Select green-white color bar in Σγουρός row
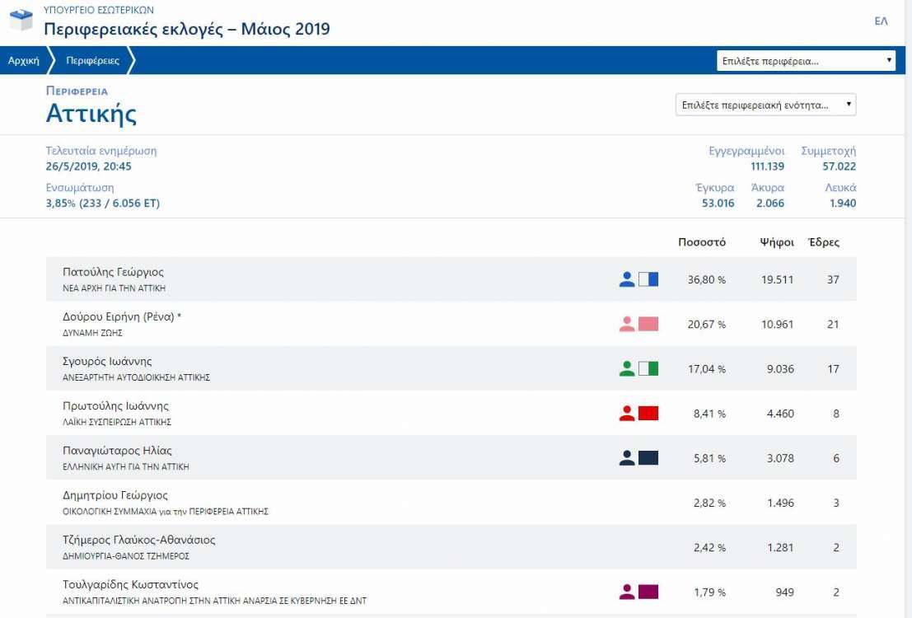The width and height of the screenshot is (912, 618). pos(648,368)
